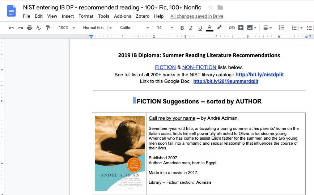
Task: Open the File menu
Action: pos(26,16)
